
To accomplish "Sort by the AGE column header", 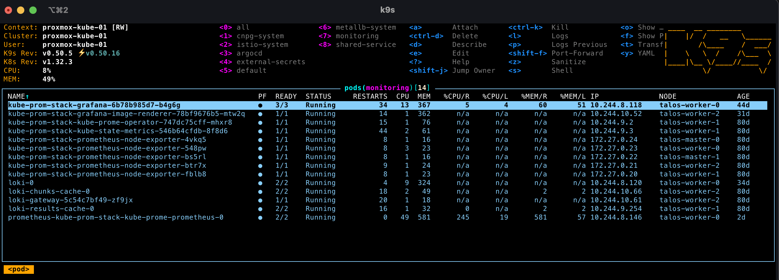I will [x=743, y=97].
